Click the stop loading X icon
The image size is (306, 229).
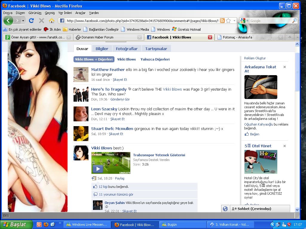tap(42, 21)
